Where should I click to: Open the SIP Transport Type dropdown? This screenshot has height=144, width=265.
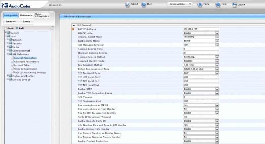pyautogui.click(x=201, y=73)
